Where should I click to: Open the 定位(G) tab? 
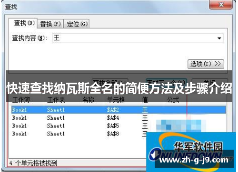coord(77,24)
